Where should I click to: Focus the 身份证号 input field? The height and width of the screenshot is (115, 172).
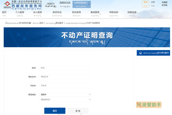(x=66, y=77)
